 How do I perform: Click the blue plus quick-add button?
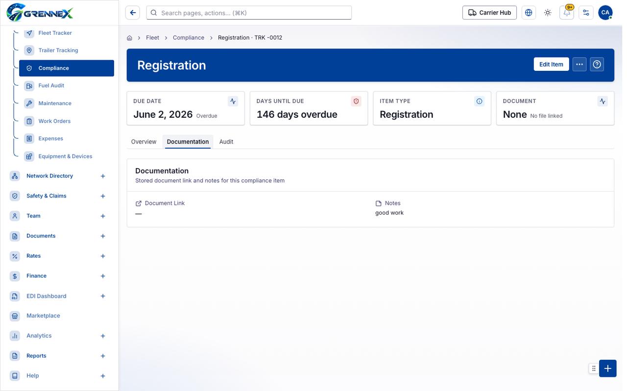click(x=608, y=369)
